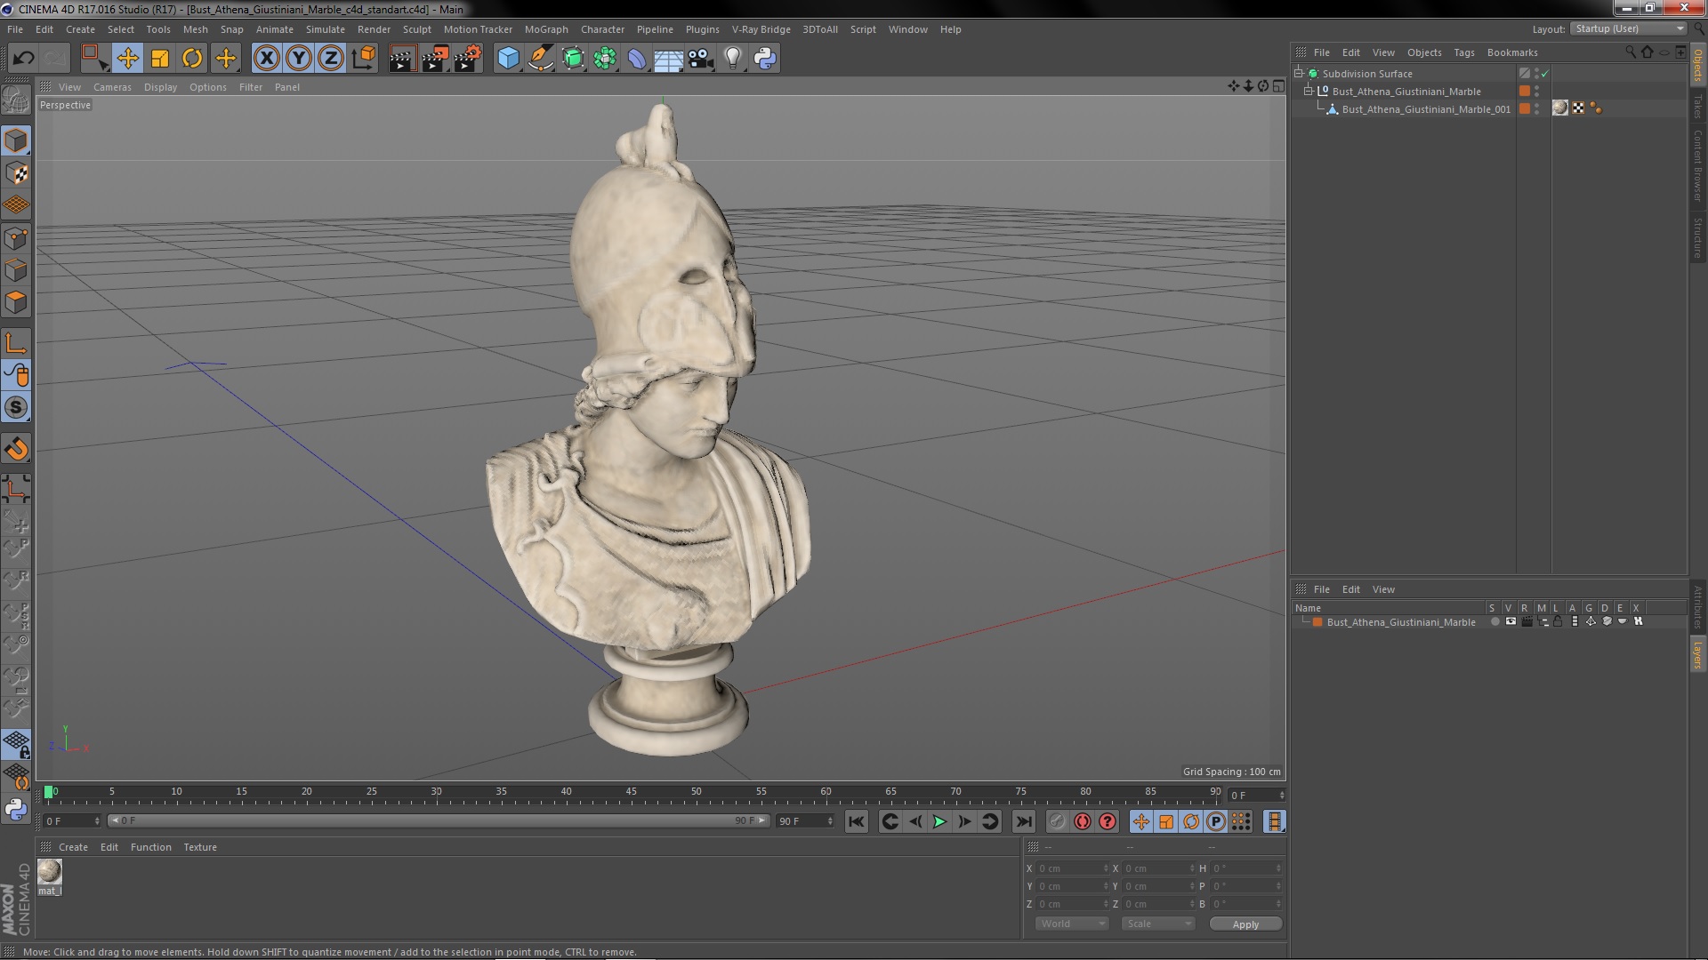Toggle viewport maximize icon
Viewport: 1708px width, 960px height.
point(1278,86)
